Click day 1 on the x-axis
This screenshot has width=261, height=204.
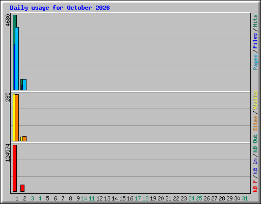click(17, 198)
